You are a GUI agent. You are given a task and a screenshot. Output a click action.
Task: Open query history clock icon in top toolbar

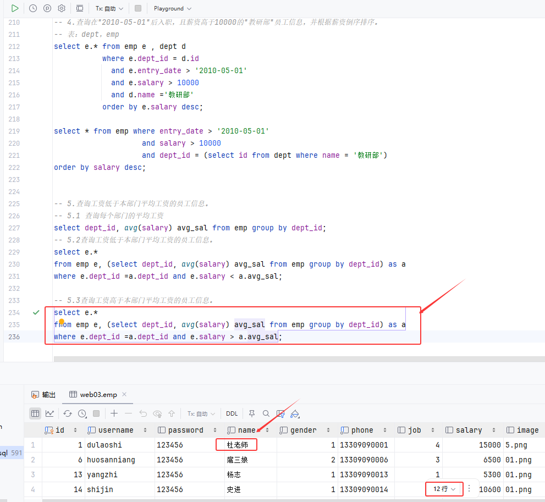click(x=33, y=8)
